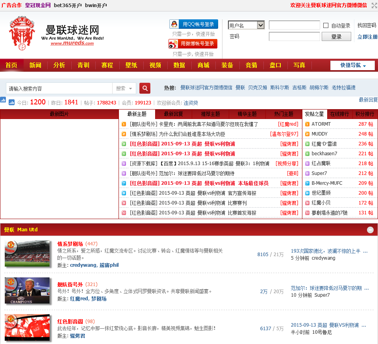Open the 最新回复 link at right edge

coord(368,100)
